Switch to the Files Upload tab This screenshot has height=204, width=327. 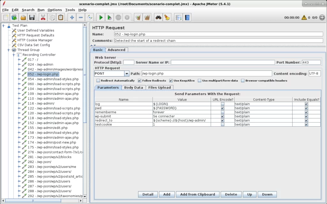pyautogui.click(x=160, y=88)
